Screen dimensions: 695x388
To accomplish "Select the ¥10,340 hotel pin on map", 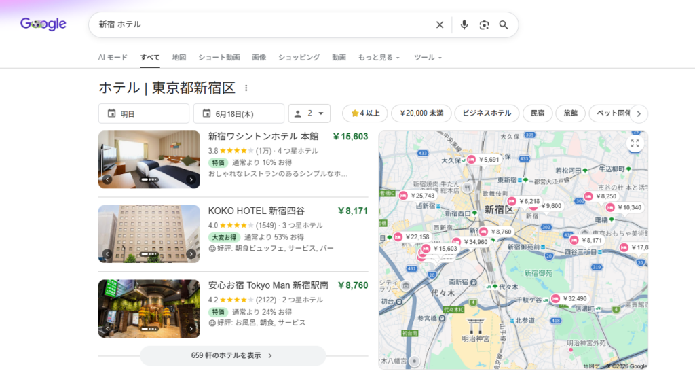I will pos(624,207).
